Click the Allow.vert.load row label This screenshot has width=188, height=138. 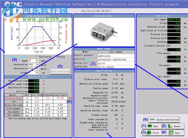click(x=14, y=105)
